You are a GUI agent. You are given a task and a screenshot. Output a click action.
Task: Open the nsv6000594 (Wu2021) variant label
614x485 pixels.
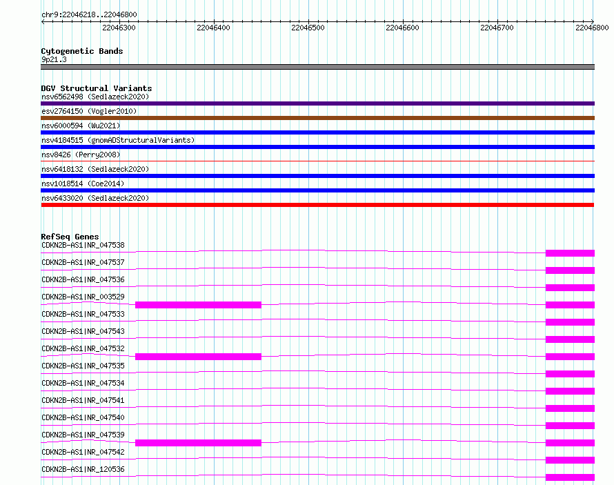81,126
